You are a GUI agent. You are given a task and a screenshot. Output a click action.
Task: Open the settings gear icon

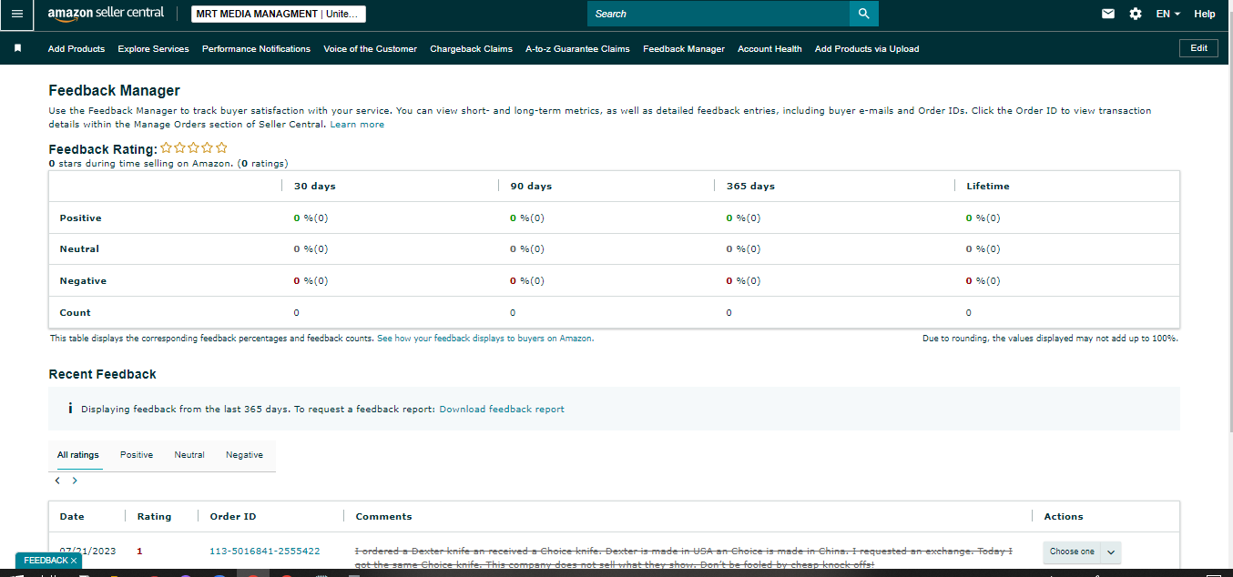coord(1135,14)
